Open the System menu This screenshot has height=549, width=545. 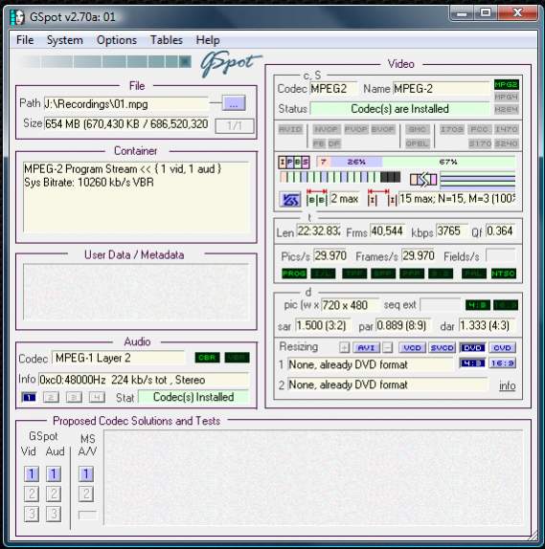(65, 40)
